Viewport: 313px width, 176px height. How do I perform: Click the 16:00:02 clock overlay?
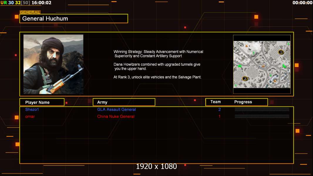(41, 3)
